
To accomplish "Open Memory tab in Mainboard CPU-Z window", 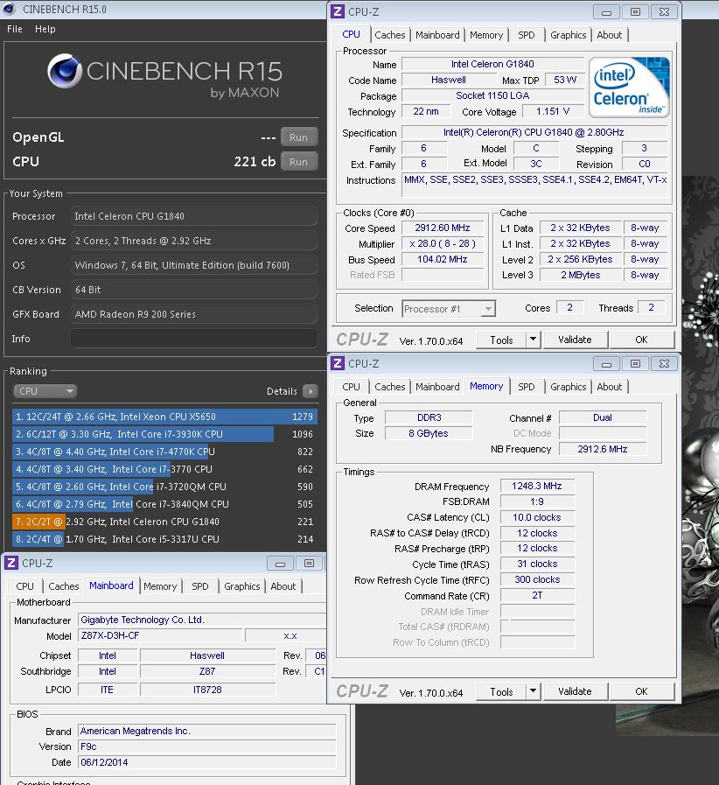I will 160,586.
